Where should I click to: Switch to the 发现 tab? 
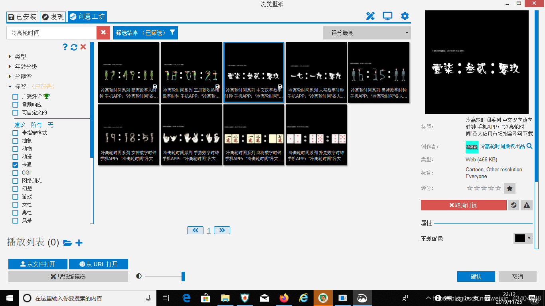(x=53, y=17)
